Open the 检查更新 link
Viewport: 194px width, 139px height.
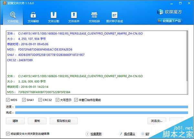coord(96,134)
